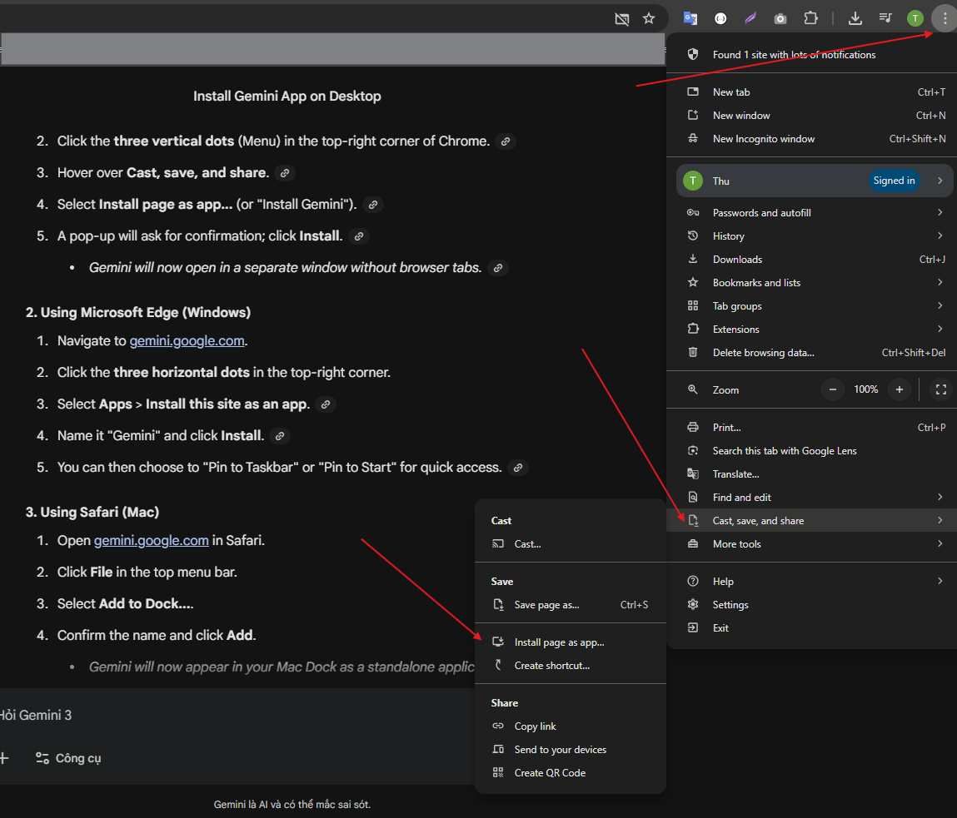
Task: Open the Extensions puzzle-piece toolbar icon
Action: (810, 18)
